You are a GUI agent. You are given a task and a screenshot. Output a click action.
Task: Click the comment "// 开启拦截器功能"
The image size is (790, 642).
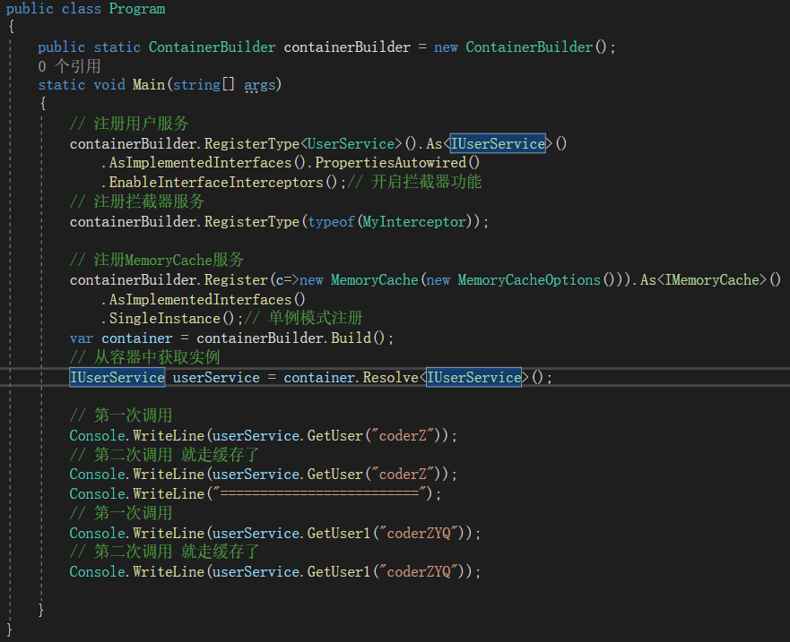click(414, 182)
